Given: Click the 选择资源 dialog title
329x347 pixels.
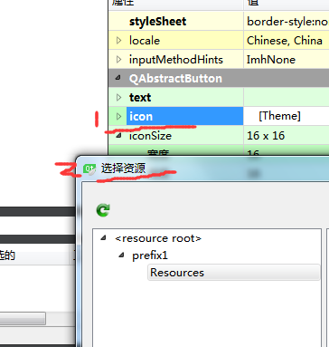Looking at the screenshot, I should (123, 169).
